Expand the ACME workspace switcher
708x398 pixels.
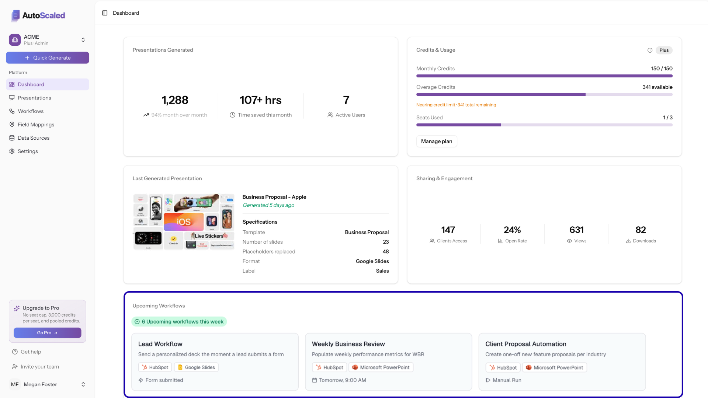[x=83, y=40]
